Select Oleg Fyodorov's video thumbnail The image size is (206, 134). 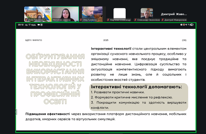(92, 13)
